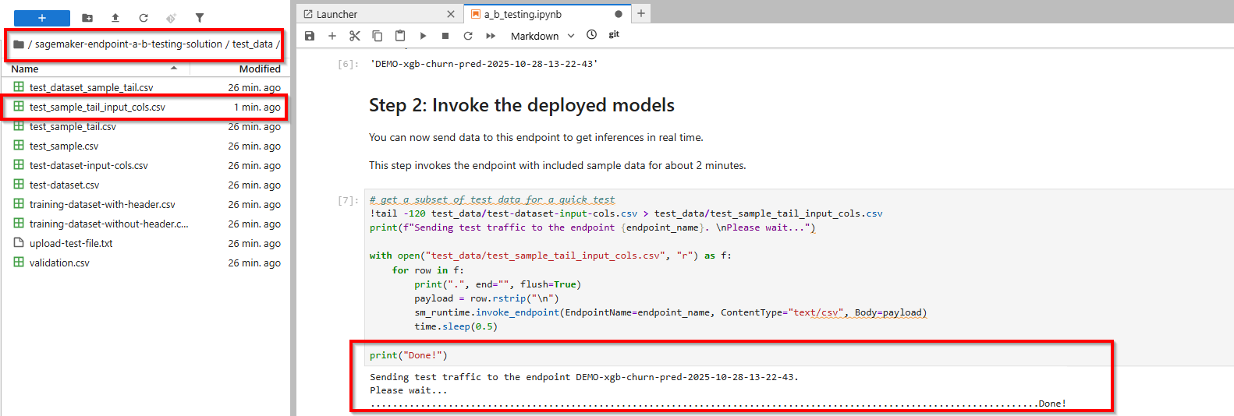Save the notebook with the disk icon
Image resolution: width=1234 pixels, height=416 pixels.
[310, 36]
